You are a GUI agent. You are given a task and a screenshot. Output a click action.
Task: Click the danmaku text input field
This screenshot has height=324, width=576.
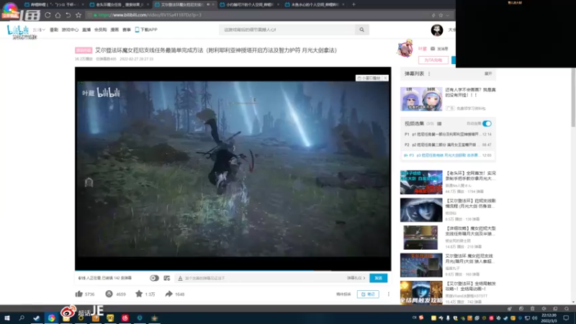264,278
